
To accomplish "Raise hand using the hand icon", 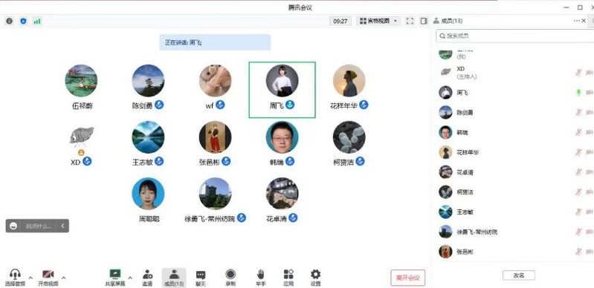I will pos(260,278).
